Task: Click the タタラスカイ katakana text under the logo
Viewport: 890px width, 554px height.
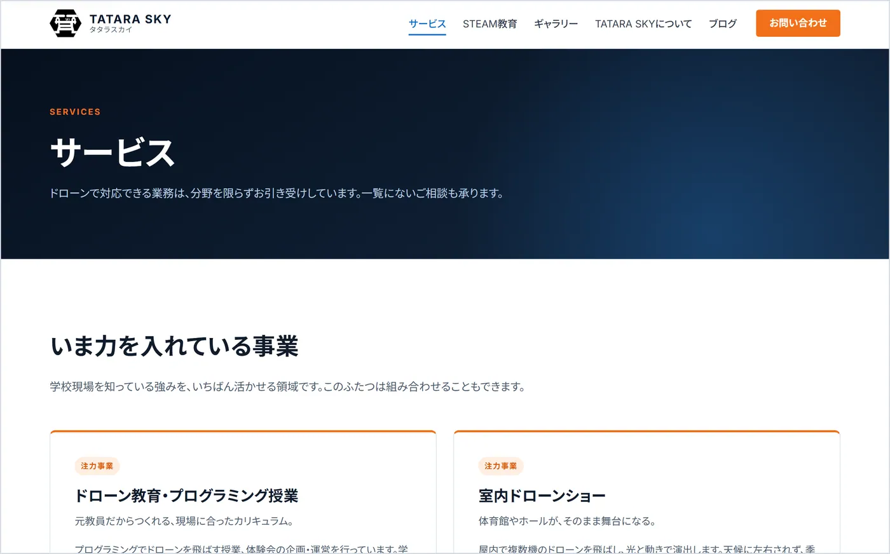Action: coord(111,30)
